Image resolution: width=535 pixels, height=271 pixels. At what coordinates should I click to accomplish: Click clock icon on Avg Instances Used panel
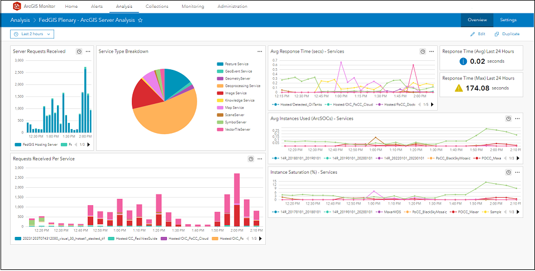coord(508,118)
